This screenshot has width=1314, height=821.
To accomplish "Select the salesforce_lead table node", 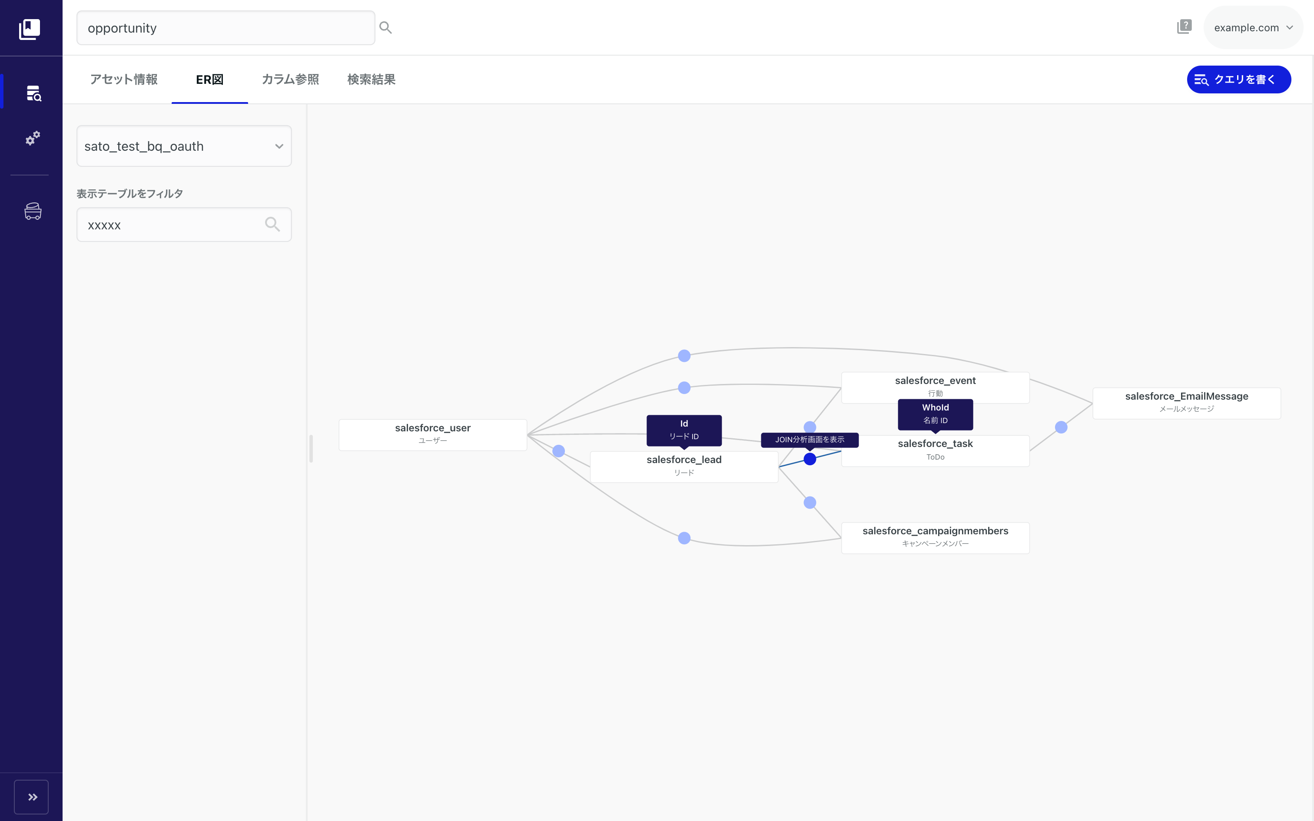I will pyautogui.click(x=684, y=467).
